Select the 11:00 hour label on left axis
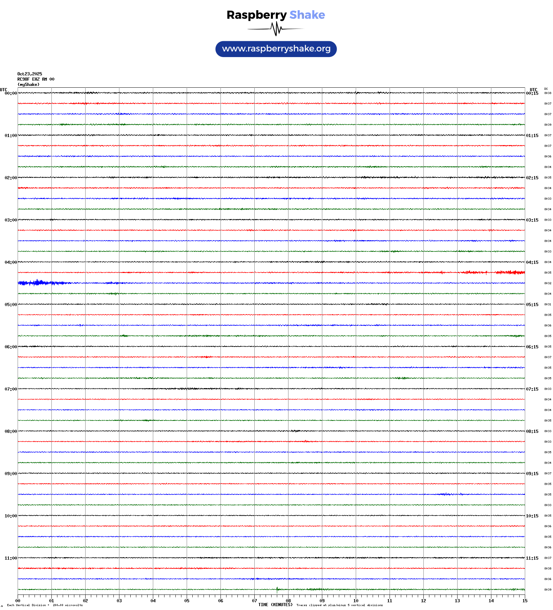The height and width of the screenshot is (610, 553). pyautogui.click(x=11, y=558)
